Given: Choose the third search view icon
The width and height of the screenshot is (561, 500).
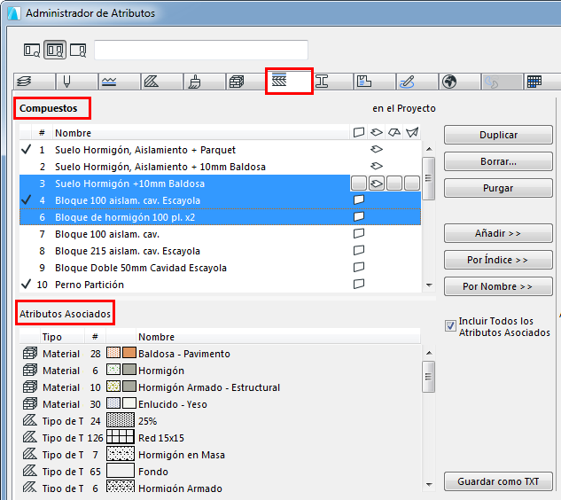Looking at the screenshot, I should (78, 50).
